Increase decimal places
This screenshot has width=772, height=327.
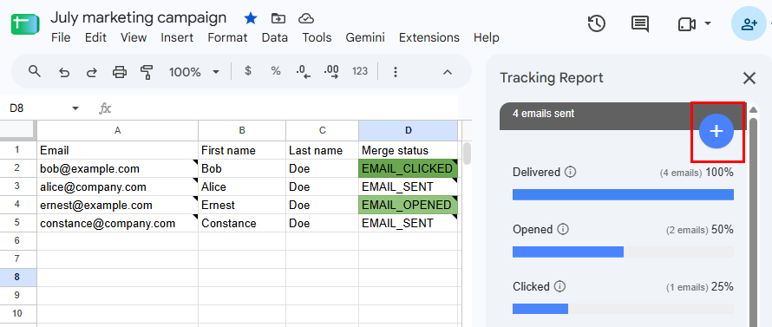pyautogui.click(x=330, y=72)
